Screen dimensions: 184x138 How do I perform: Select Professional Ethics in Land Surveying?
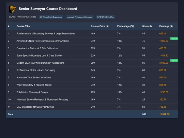pyautogui.click(x=36, y=70)
